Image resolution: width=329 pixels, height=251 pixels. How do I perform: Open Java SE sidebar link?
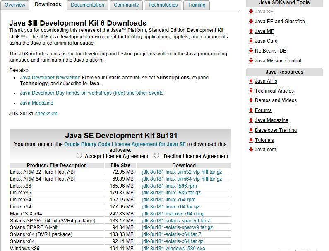(264, 12)
